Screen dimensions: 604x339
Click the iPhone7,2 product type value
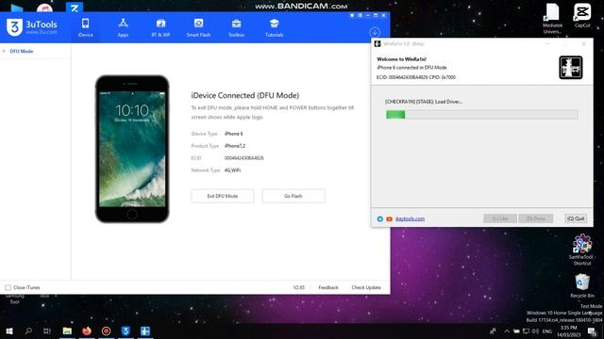click(235, 146)
